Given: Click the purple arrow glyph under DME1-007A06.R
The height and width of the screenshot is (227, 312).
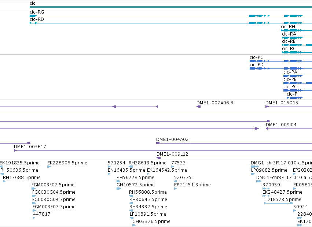Looking at the screenshot, I should click(x=198, y=107).
